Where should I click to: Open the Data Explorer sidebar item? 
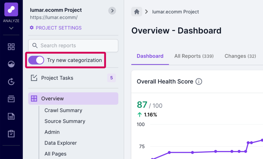61,143
